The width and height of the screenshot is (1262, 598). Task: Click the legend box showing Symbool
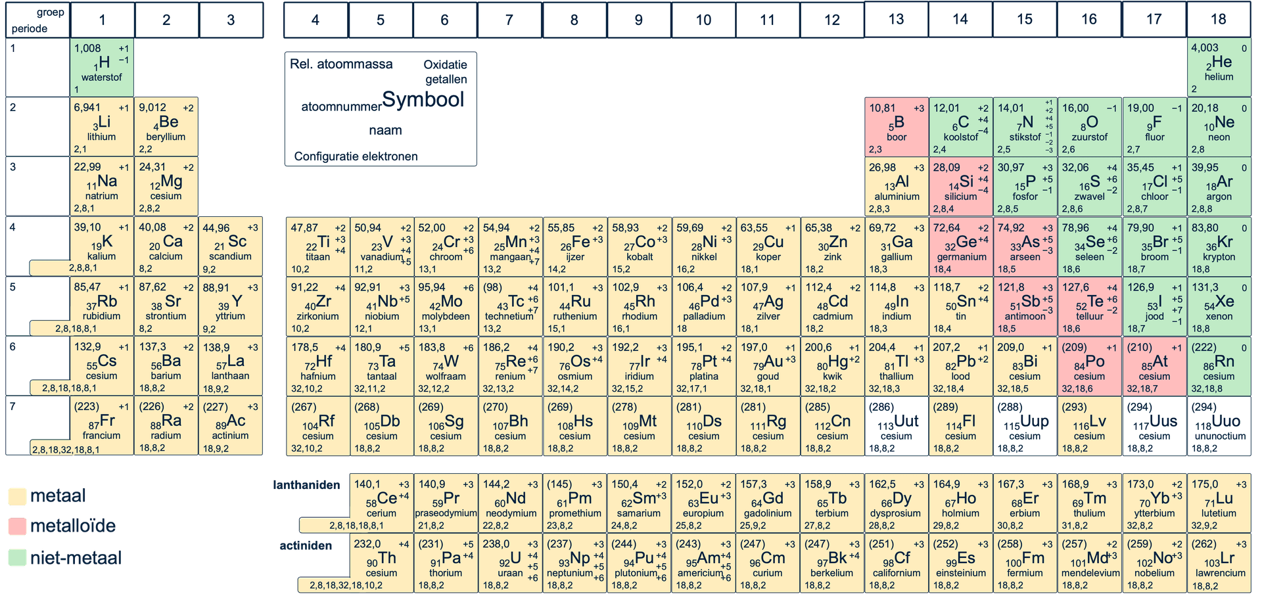click(x=381, y=109)
